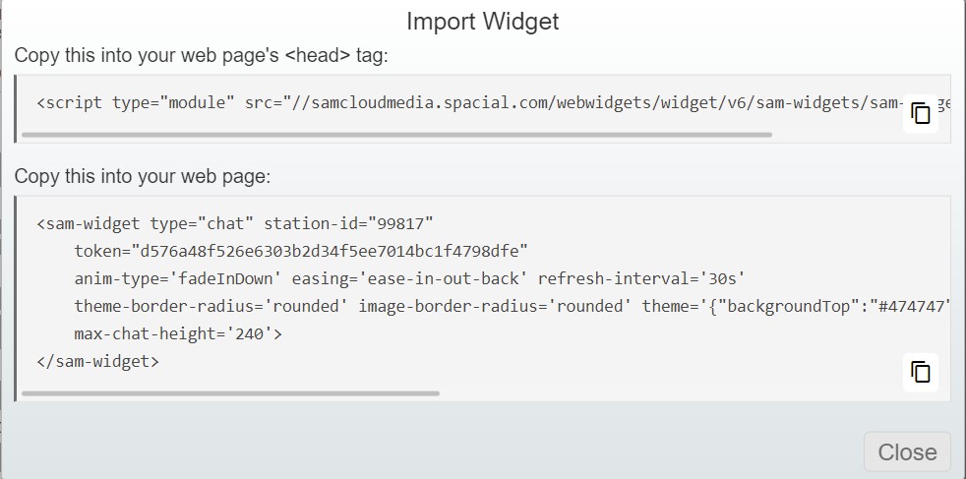Copy the head script tag code
Screen dimensions: 966x479
921,113
